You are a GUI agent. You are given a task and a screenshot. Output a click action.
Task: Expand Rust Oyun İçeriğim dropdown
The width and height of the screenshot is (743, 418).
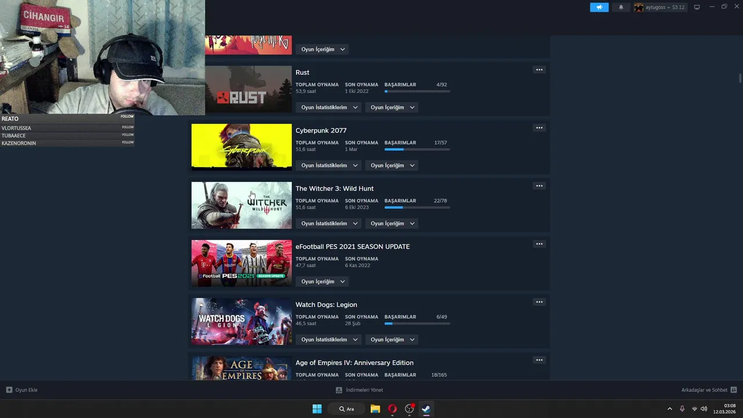(x=392, y=107)
